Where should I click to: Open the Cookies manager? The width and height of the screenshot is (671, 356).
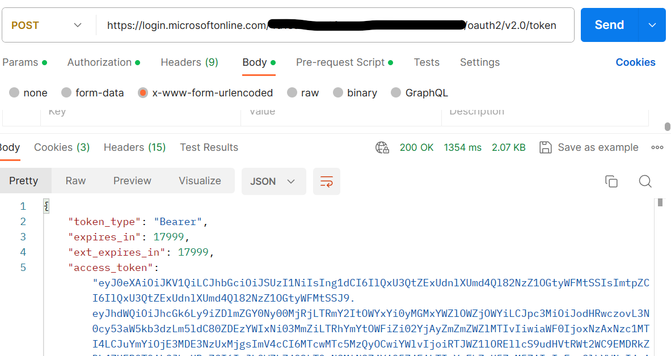[635, 62]
